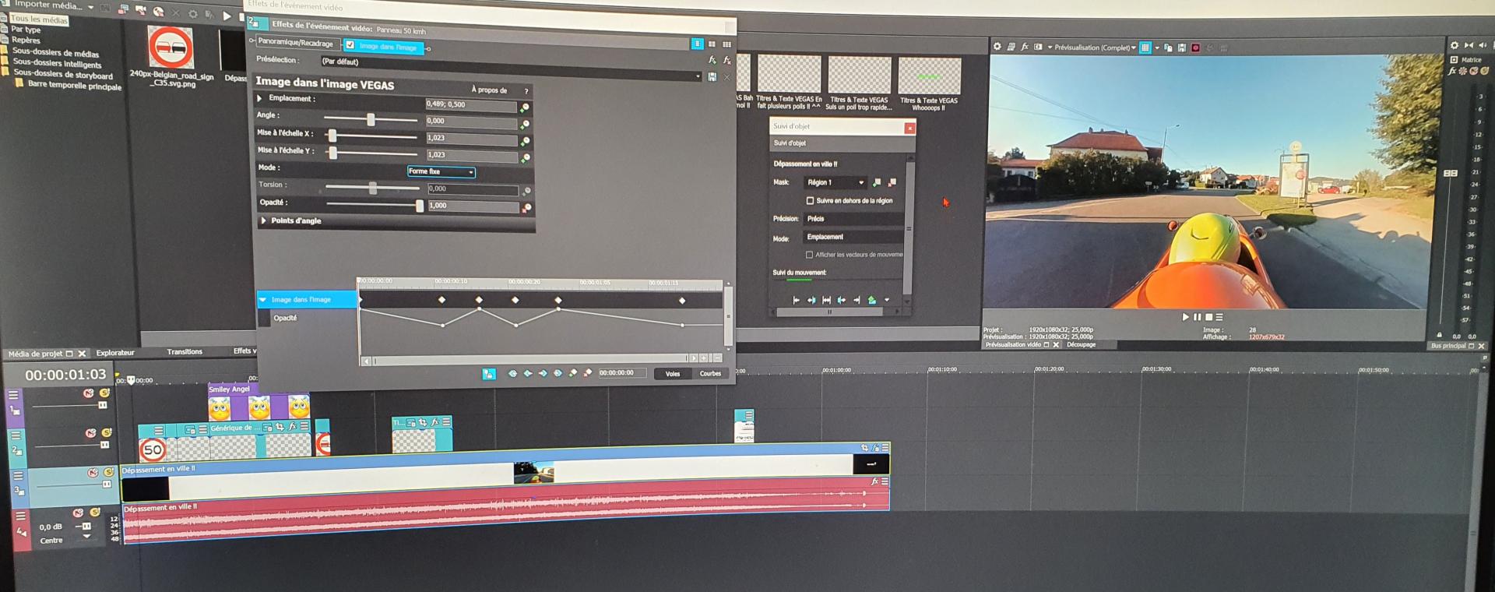Toggle animation for the Emplacement parameter
1495x592 pixels.
525,107
